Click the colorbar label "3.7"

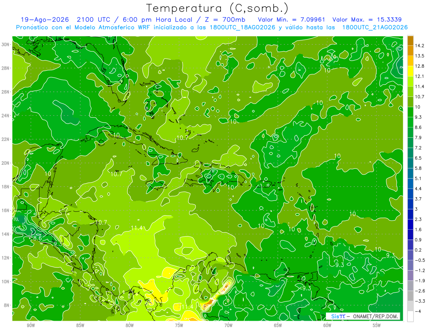418,199
